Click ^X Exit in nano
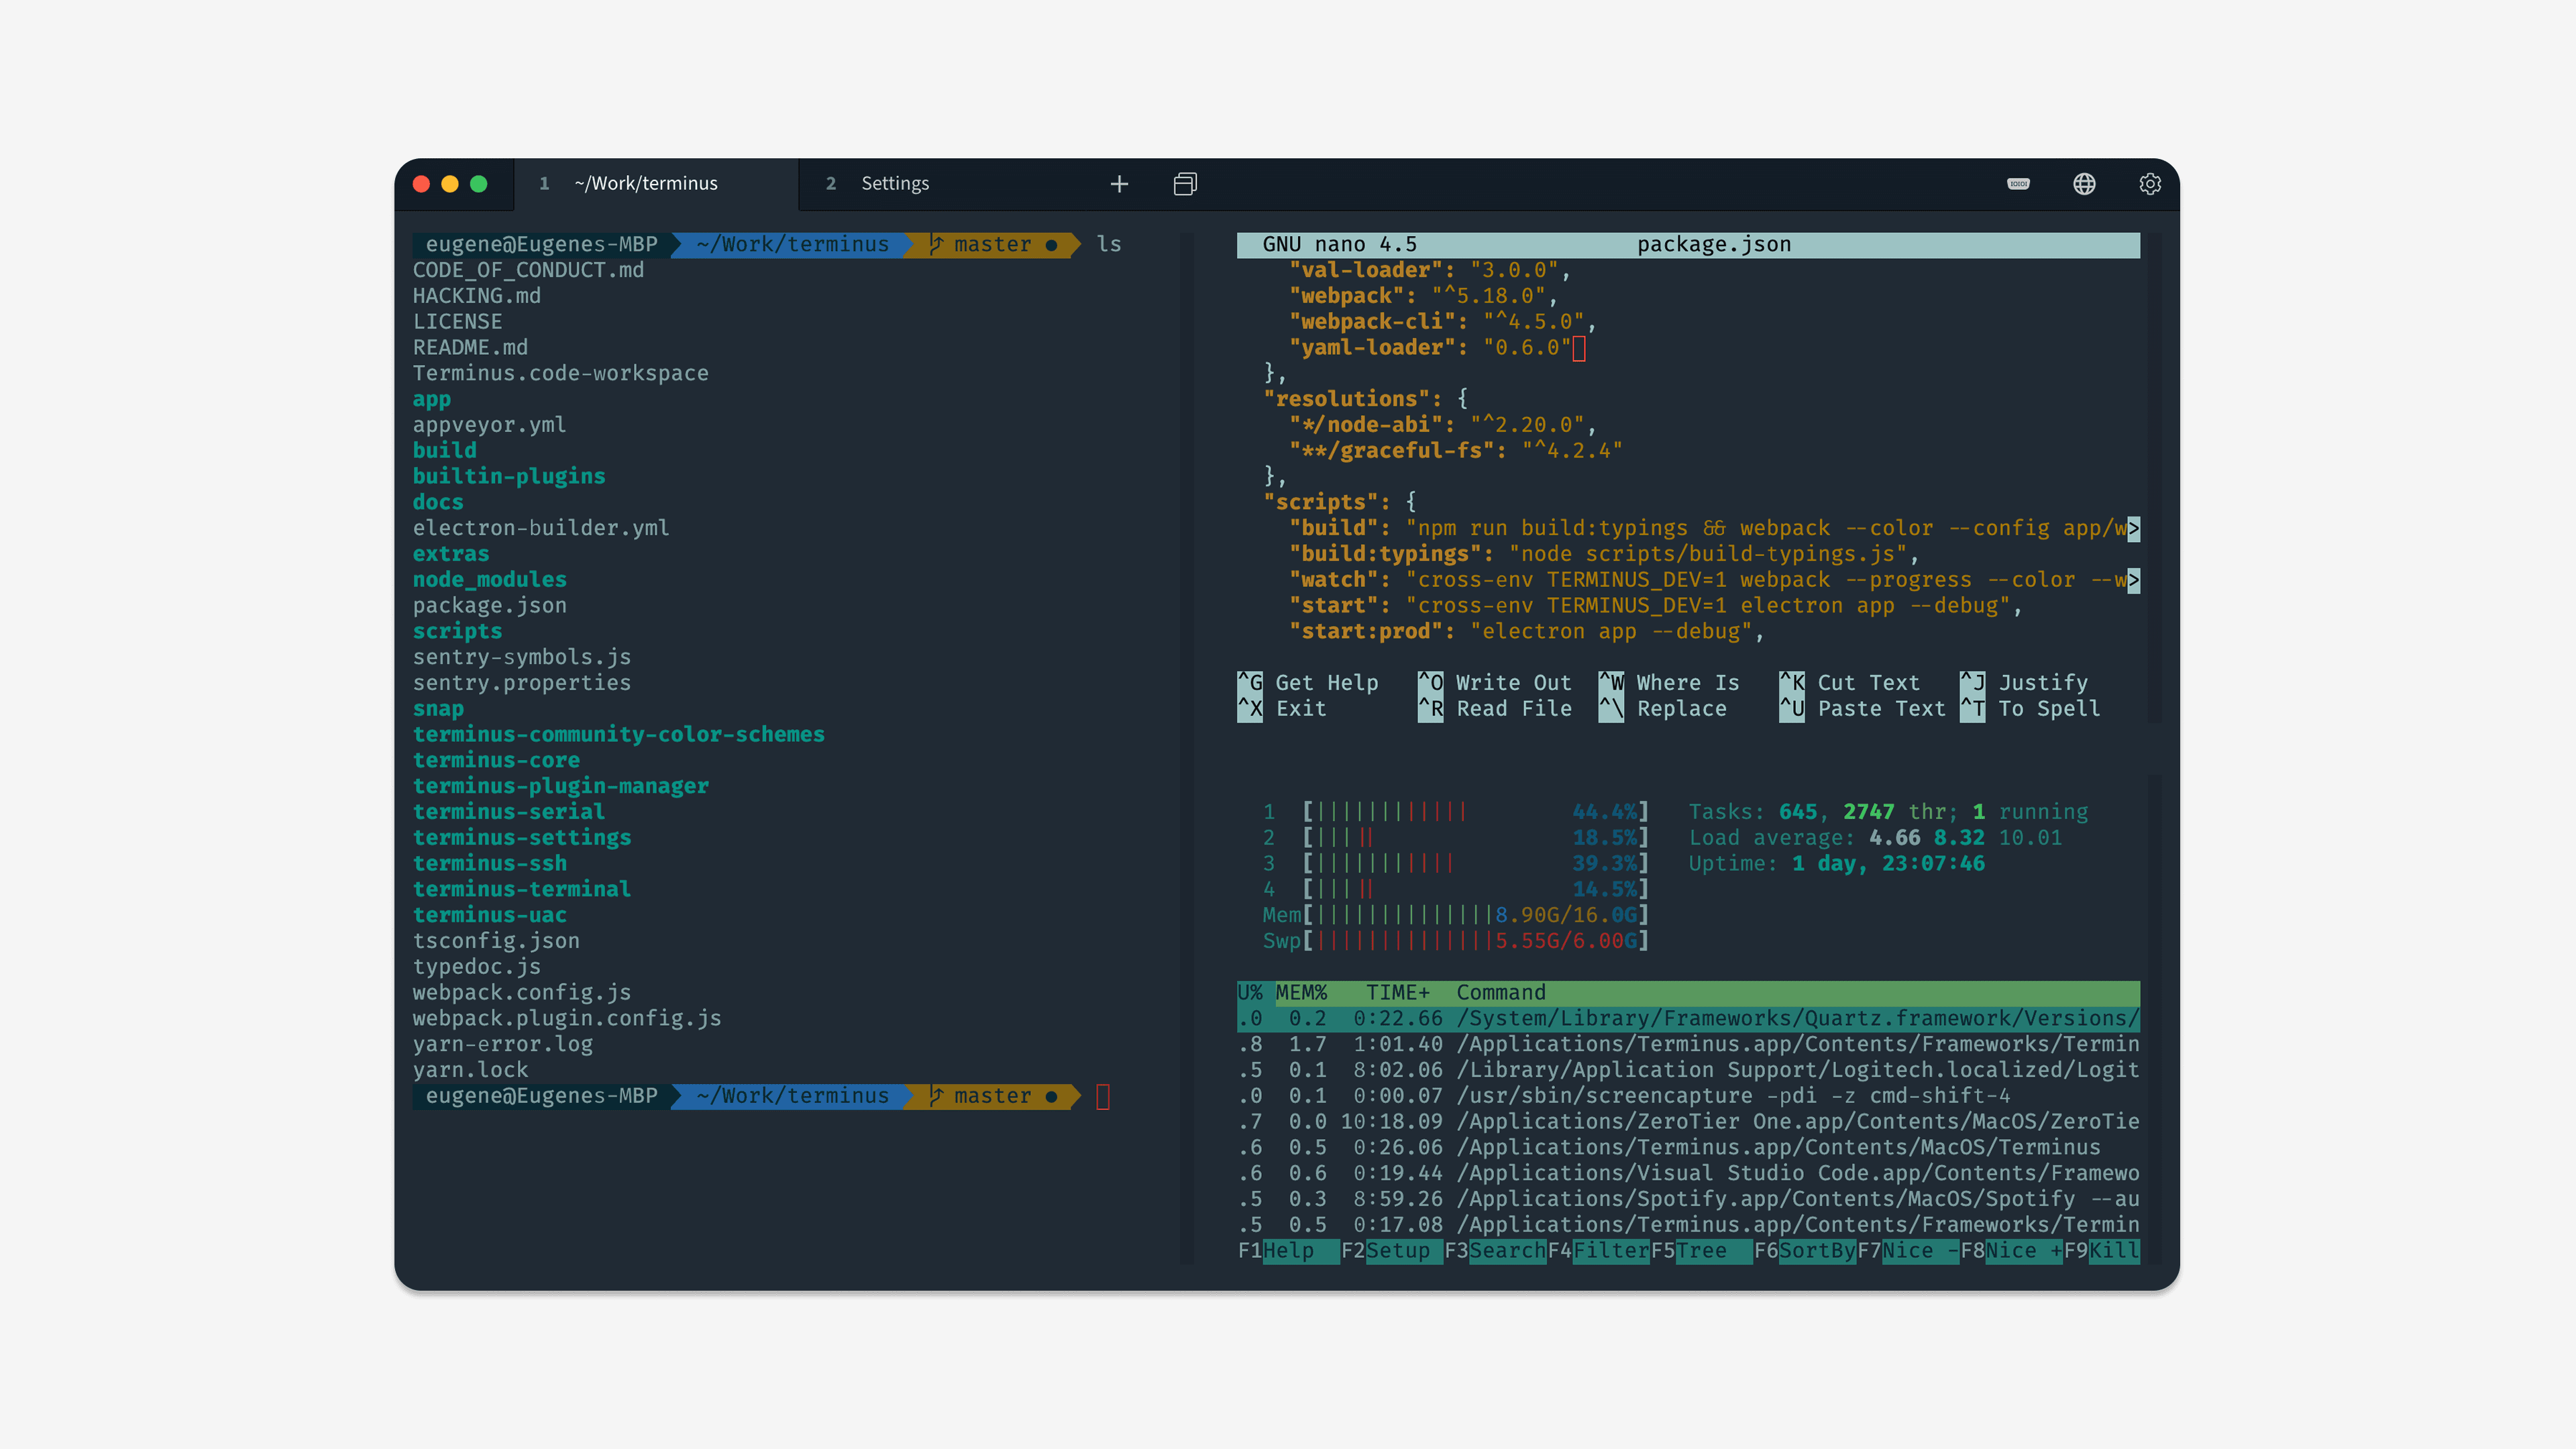2576x1449 pixels. click(x=1282, y=709)
